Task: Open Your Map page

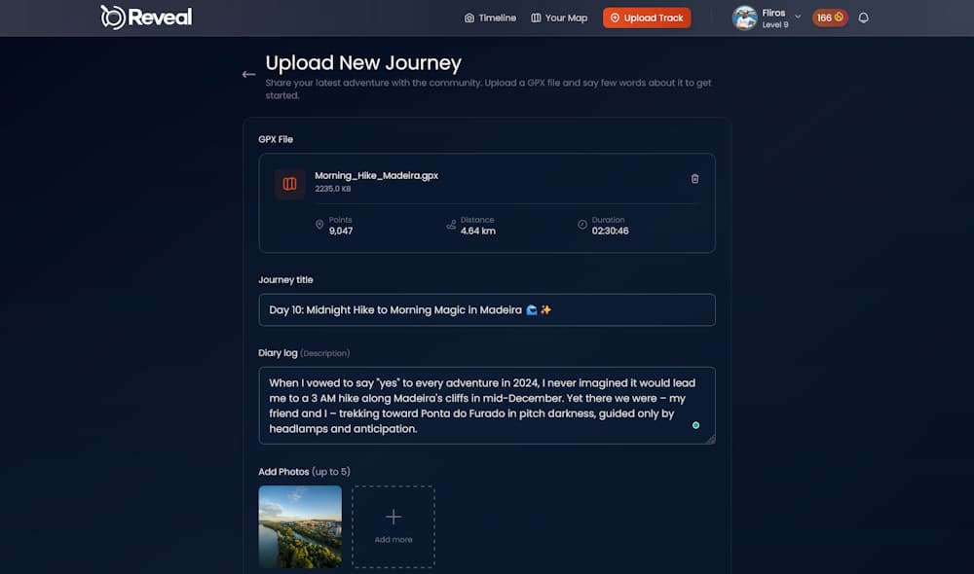Action: 559,18
